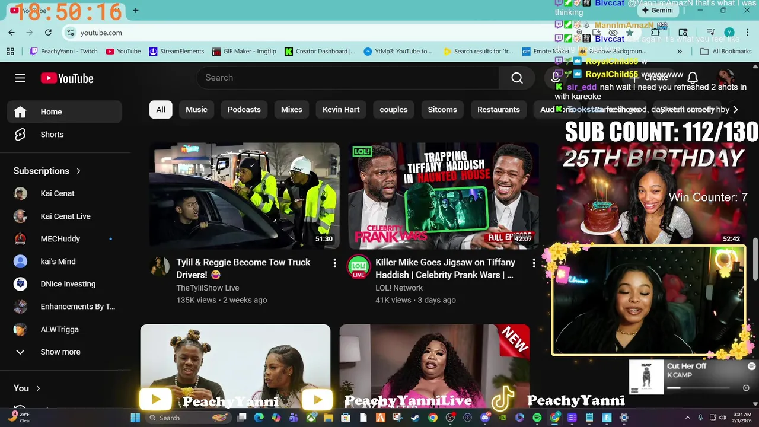Reload the page
759x427 pixels.
click(x=48, y=33)
